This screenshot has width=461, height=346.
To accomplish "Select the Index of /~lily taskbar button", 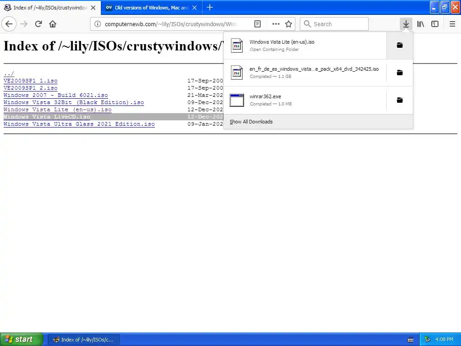I will pos(83,340).
